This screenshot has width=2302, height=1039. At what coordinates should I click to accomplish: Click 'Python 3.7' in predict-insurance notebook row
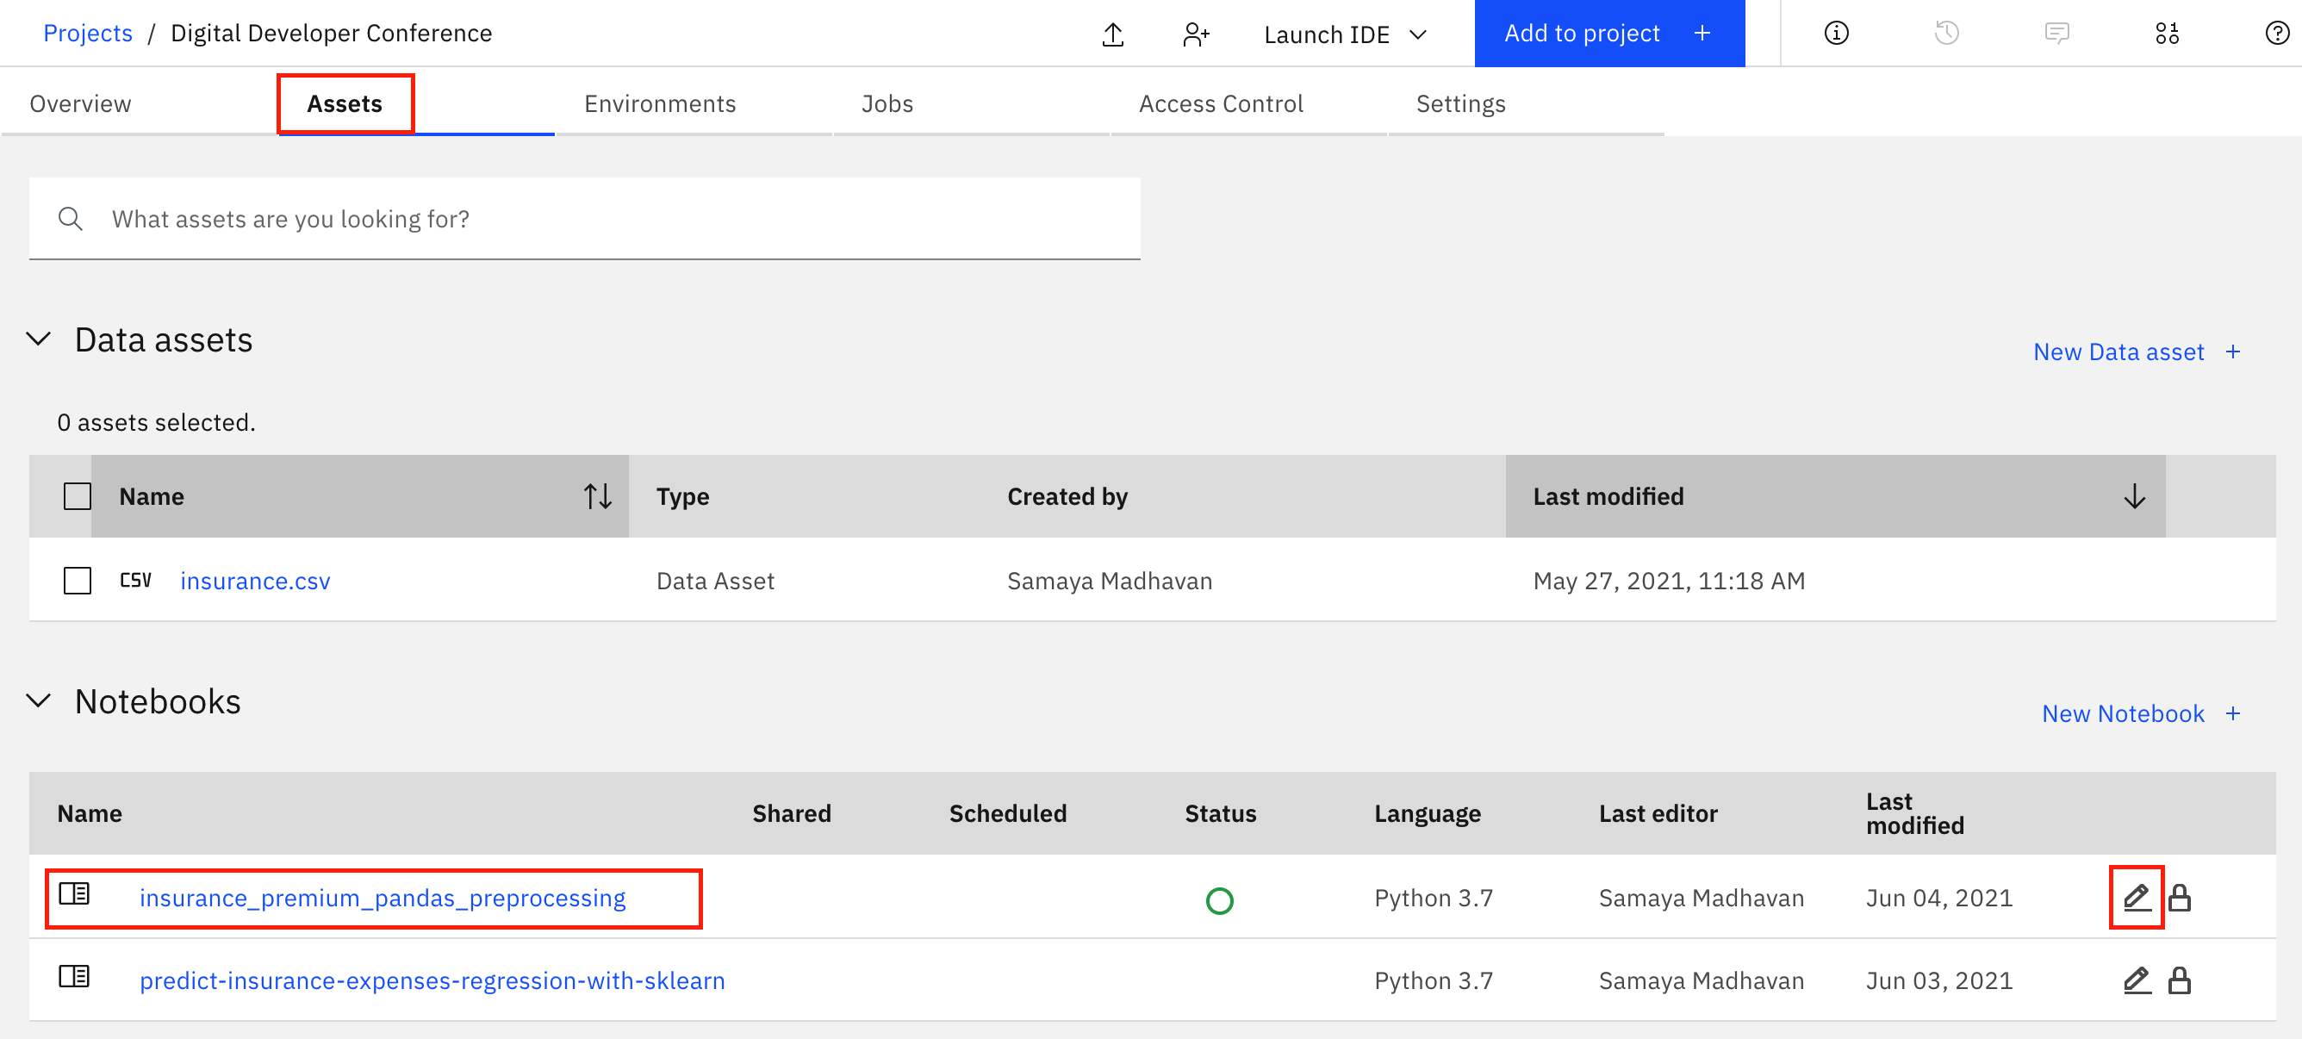1433,980
